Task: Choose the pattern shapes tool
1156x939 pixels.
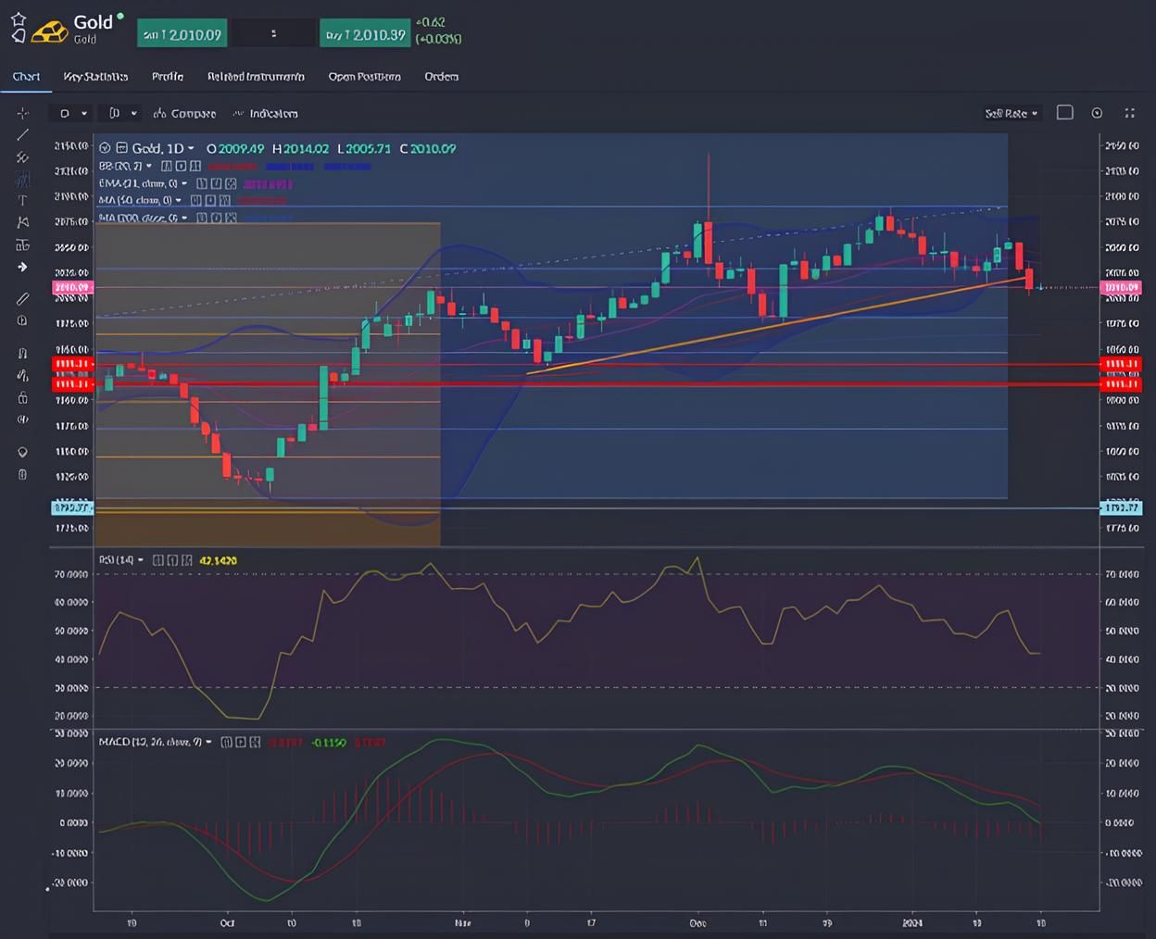Action: [22, 222]
